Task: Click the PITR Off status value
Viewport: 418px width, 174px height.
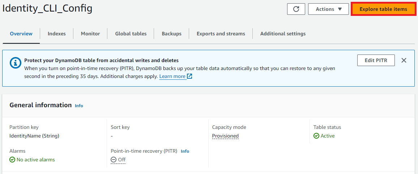Action: [x=118, y=160]
